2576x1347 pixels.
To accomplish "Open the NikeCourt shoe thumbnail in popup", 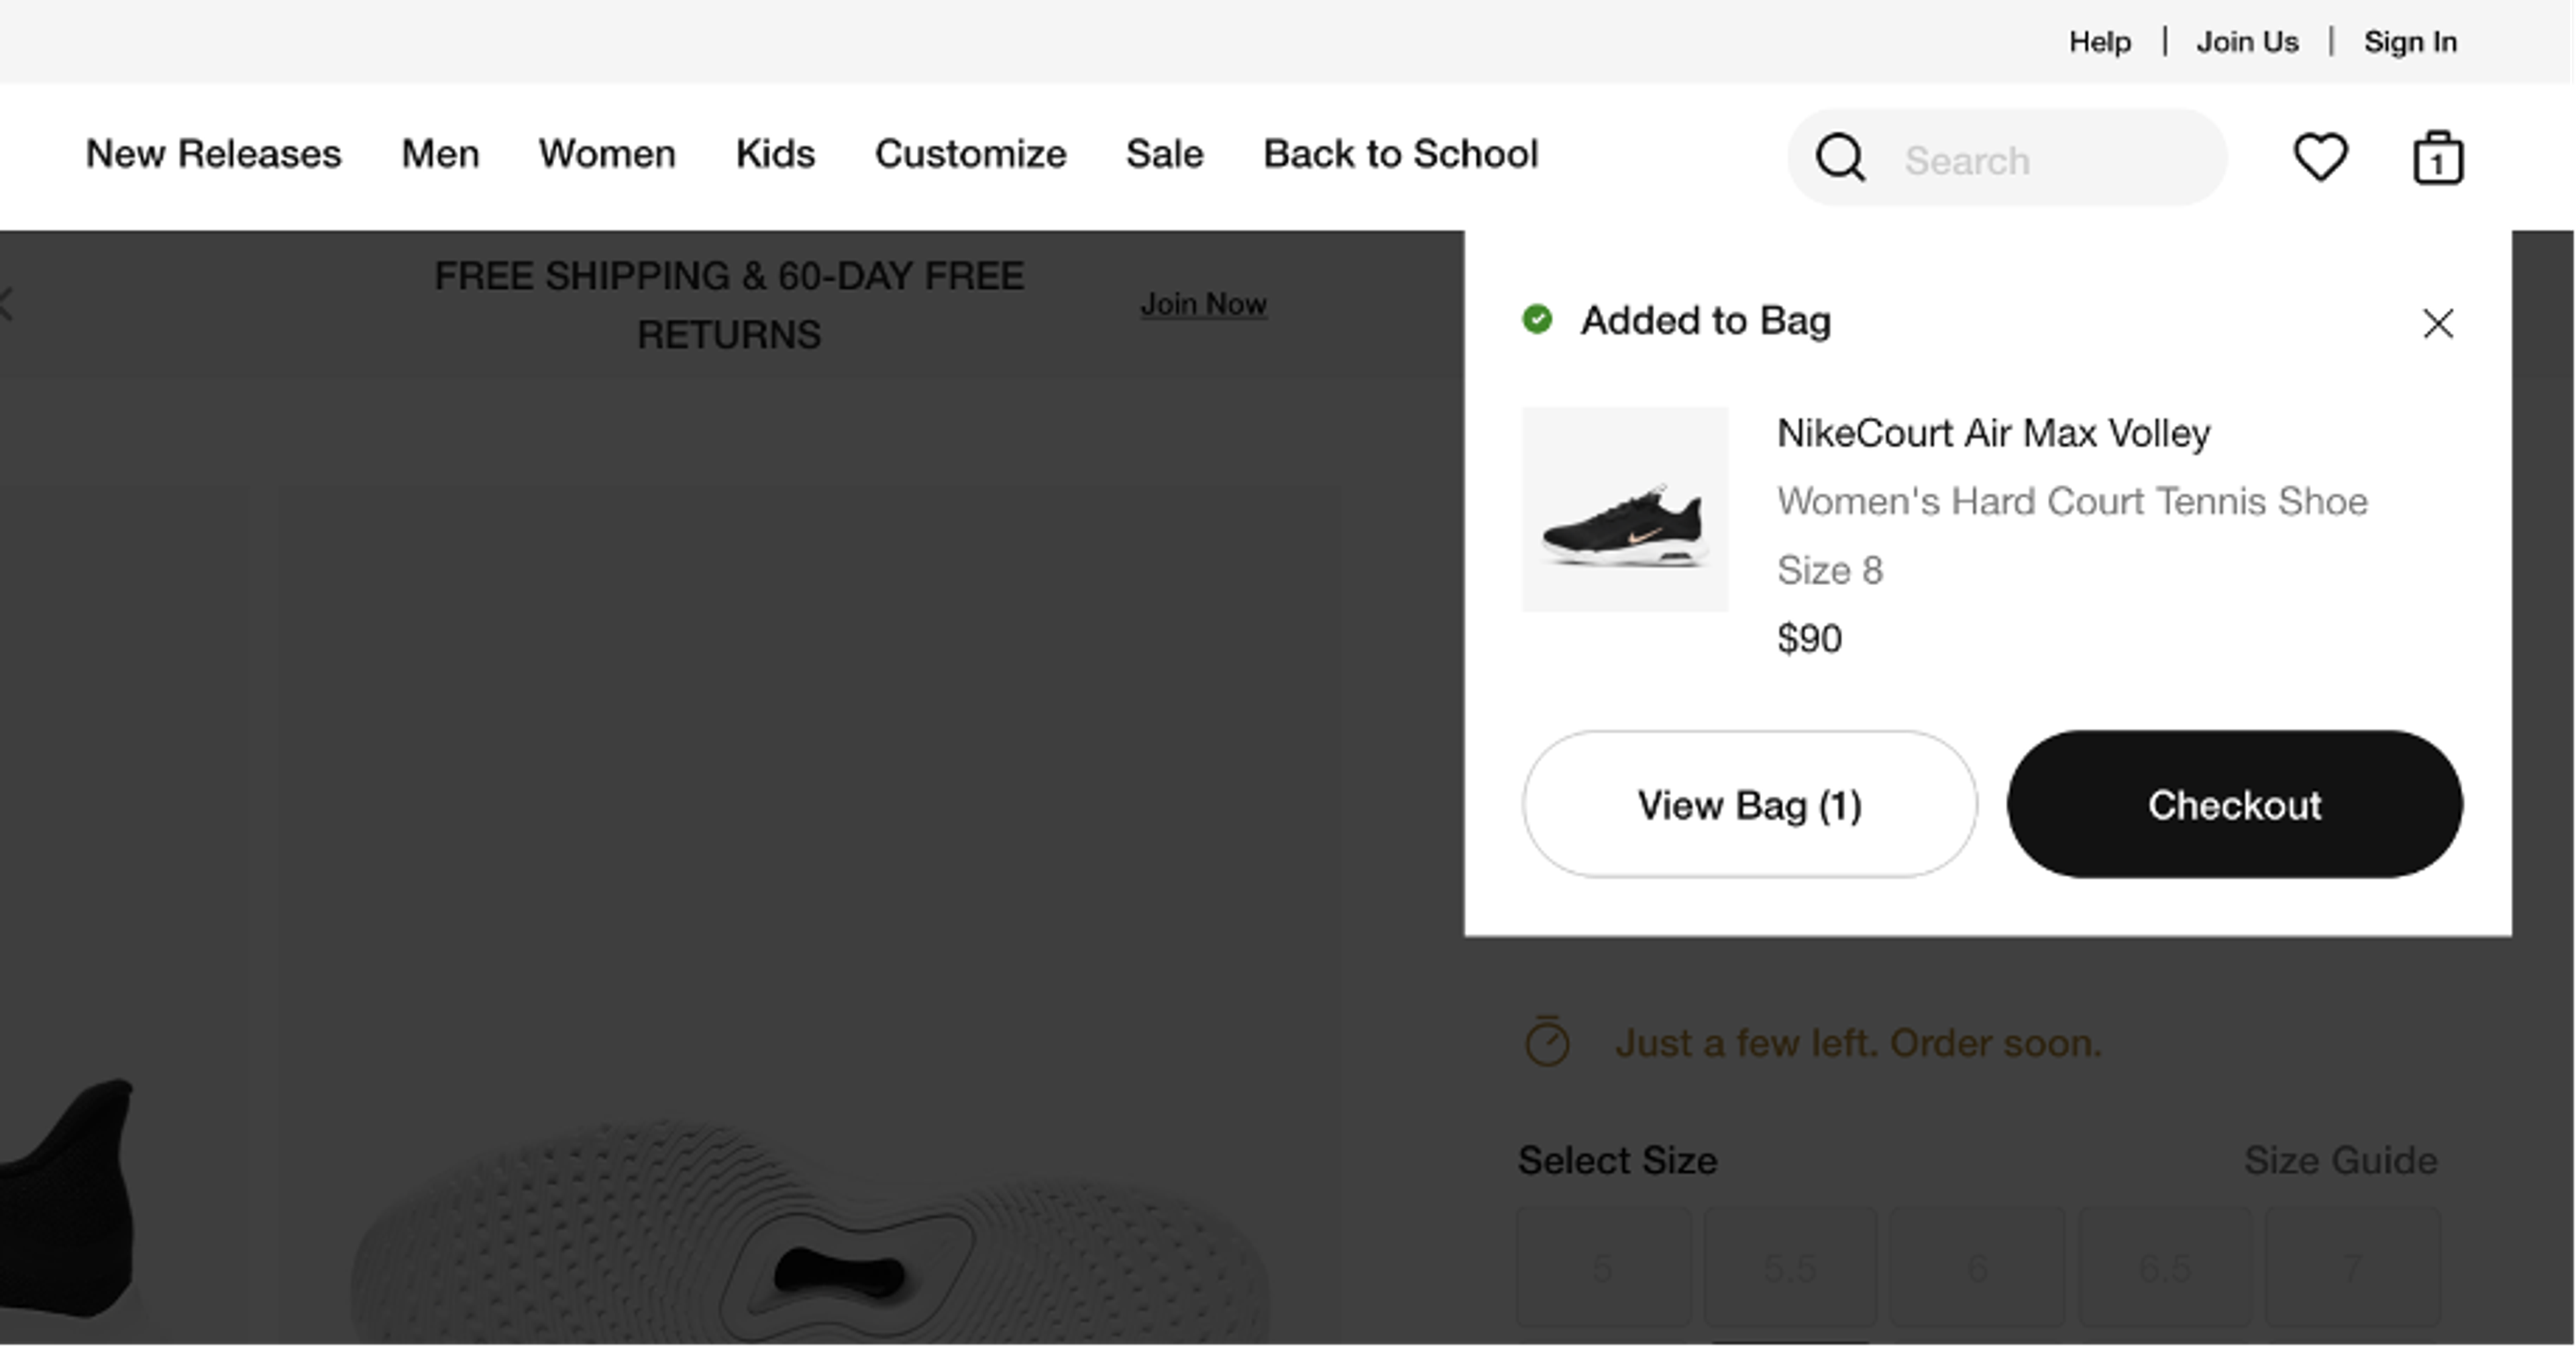I will point(1625,509).
